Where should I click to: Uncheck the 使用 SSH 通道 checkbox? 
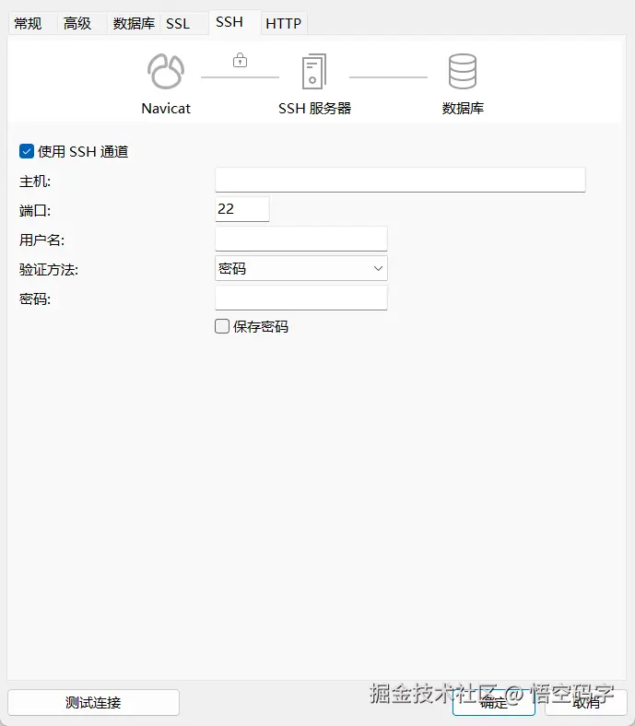coord(27,151)
